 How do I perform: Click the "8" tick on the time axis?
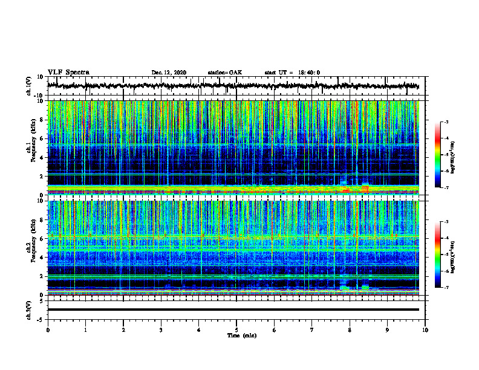350,330
